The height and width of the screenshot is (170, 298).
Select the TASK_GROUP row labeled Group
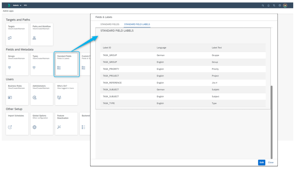pyautogui.click(x=183, y=62)
